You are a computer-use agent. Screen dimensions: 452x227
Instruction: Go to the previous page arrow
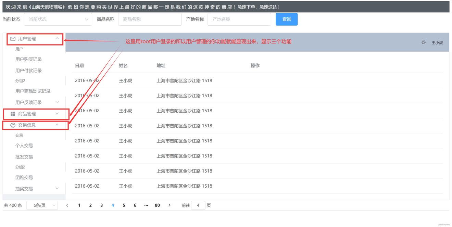[x=67, y=205]
